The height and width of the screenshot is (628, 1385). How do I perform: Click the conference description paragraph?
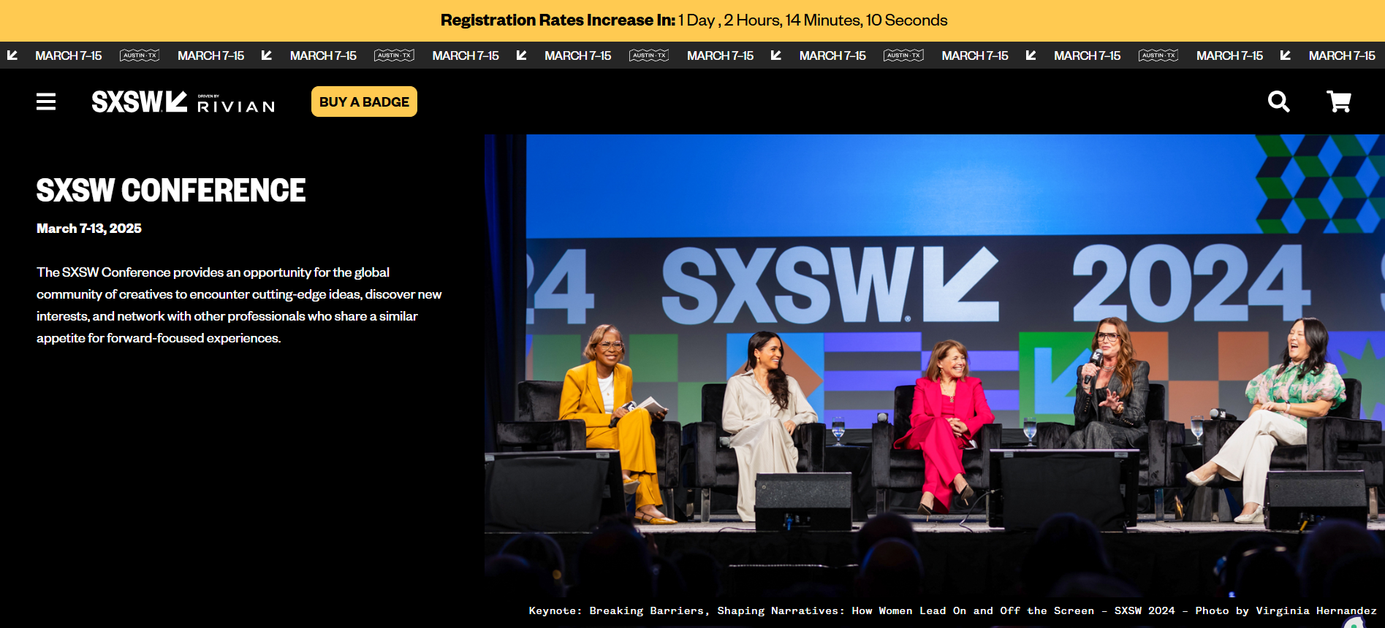(x=239, y=305)
